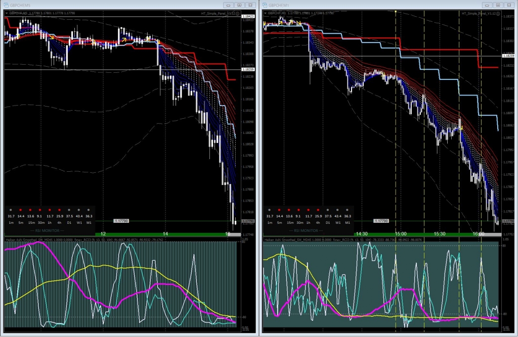The height and width of the screenshot is (337, 518).
Task: Click the red 4h RSI dot in left panel
Action: [60, 209]
